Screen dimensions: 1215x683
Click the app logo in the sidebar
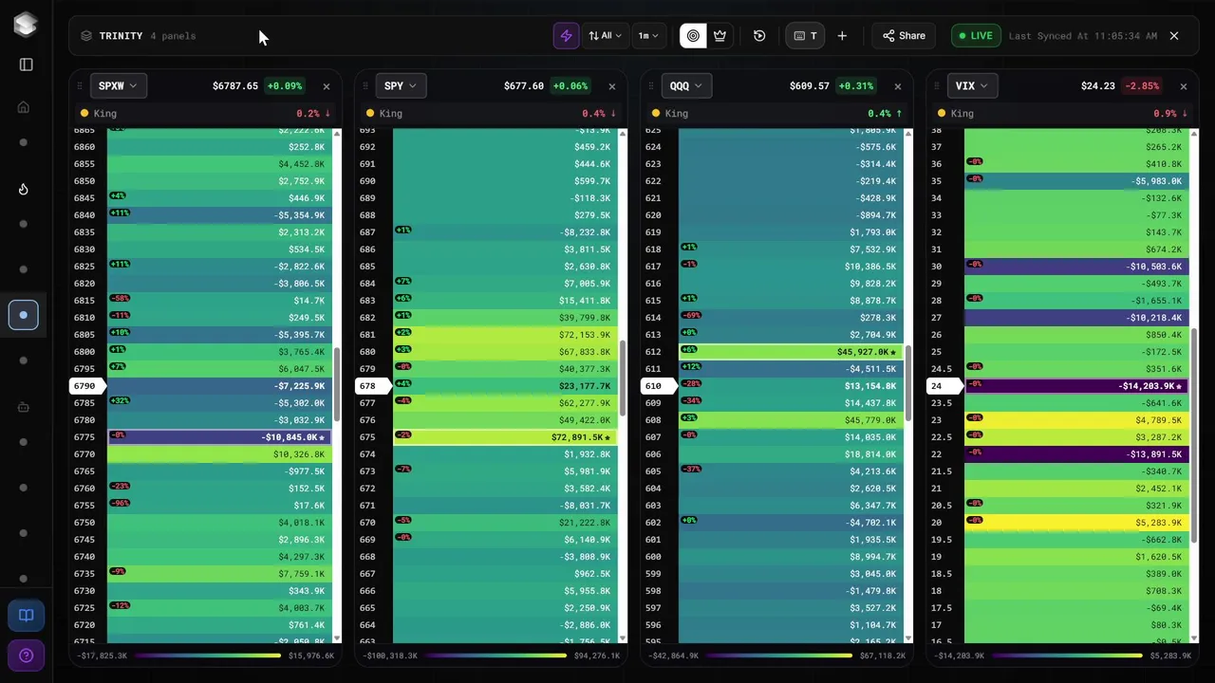click(26, 25)
